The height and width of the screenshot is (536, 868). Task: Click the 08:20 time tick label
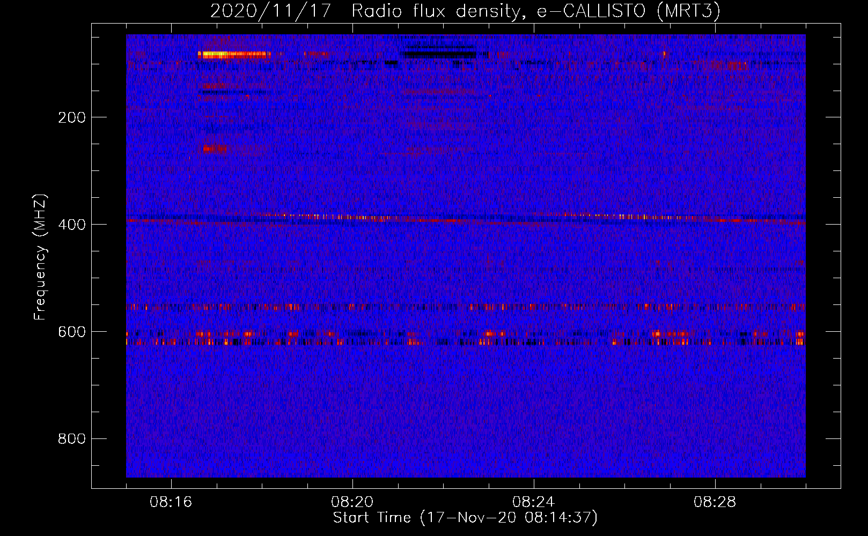click(352, 502)
